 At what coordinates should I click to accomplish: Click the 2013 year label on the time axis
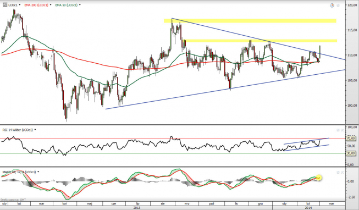tap(137, 208)
